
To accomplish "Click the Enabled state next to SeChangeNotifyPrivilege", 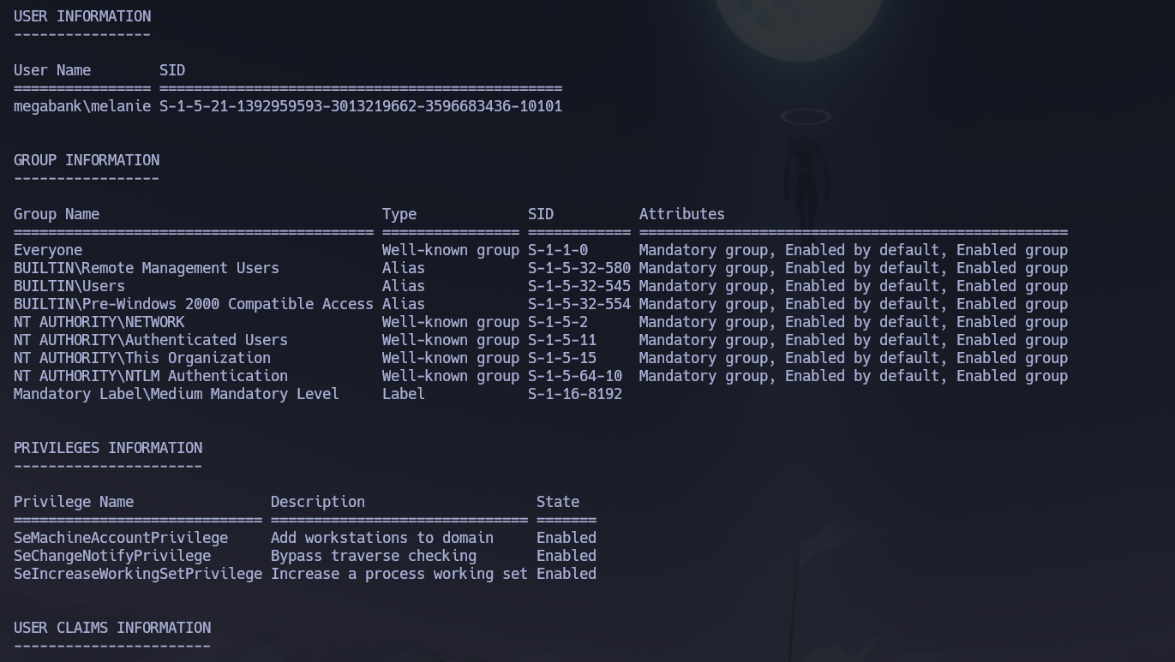I will click(x=566, y=556).
